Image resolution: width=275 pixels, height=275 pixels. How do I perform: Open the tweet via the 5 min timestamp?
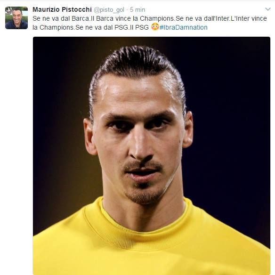coord(137,9)
